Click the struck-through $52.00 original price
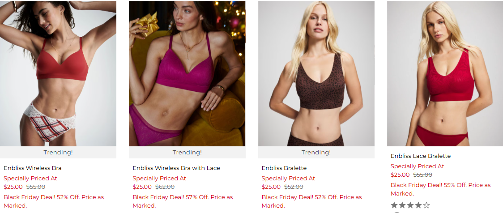This screenshot has width=503, height=213. [x=294, y=187]
